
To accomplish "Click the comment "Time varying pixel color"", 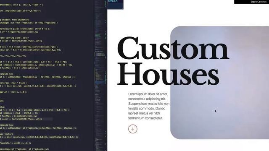I will click(14, 38).
